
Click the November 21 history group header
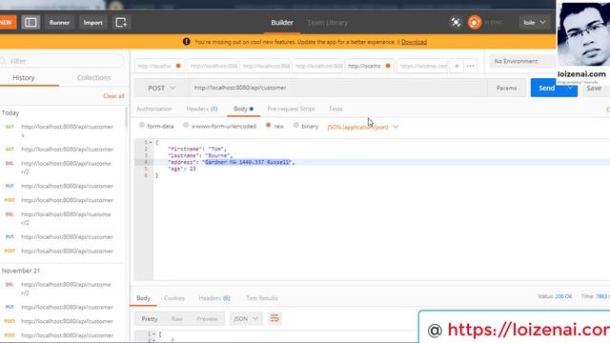click(21, 271)
